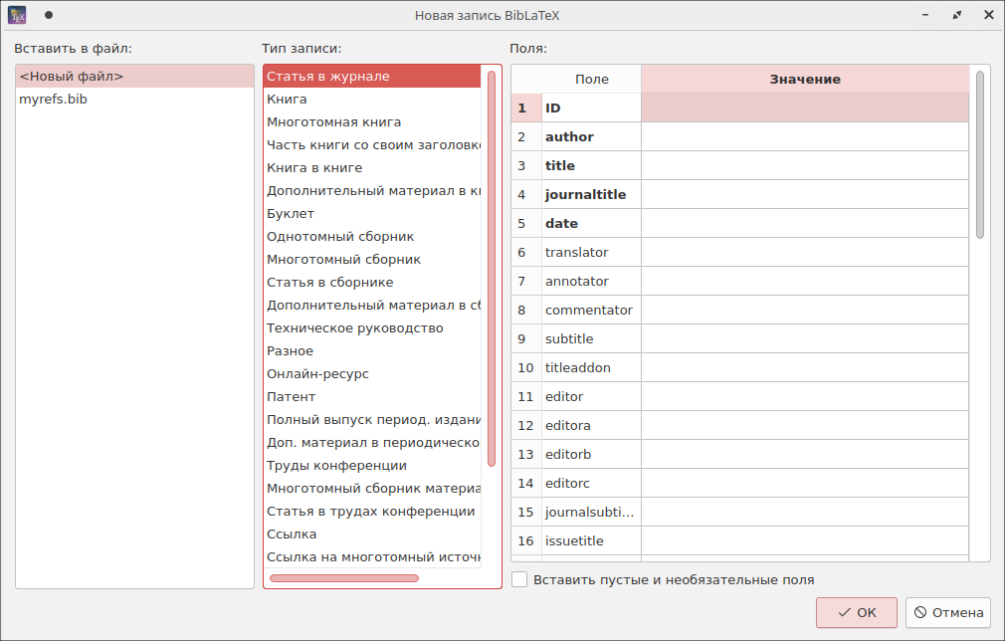
Task: Choose entry type Книга в книге
Action: [x=372, y=168]
